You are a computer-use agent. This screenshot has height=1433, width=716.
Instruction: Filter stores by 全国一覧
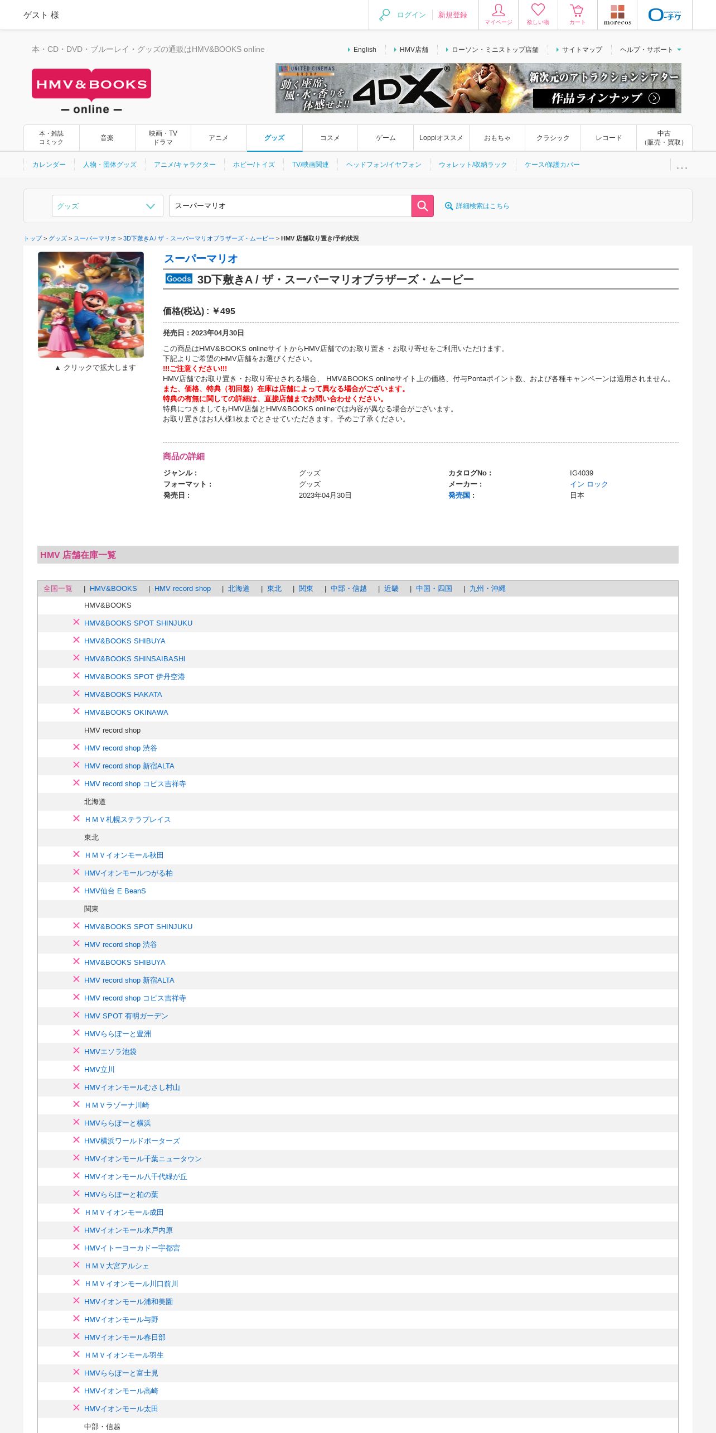[x=58, y=589]
